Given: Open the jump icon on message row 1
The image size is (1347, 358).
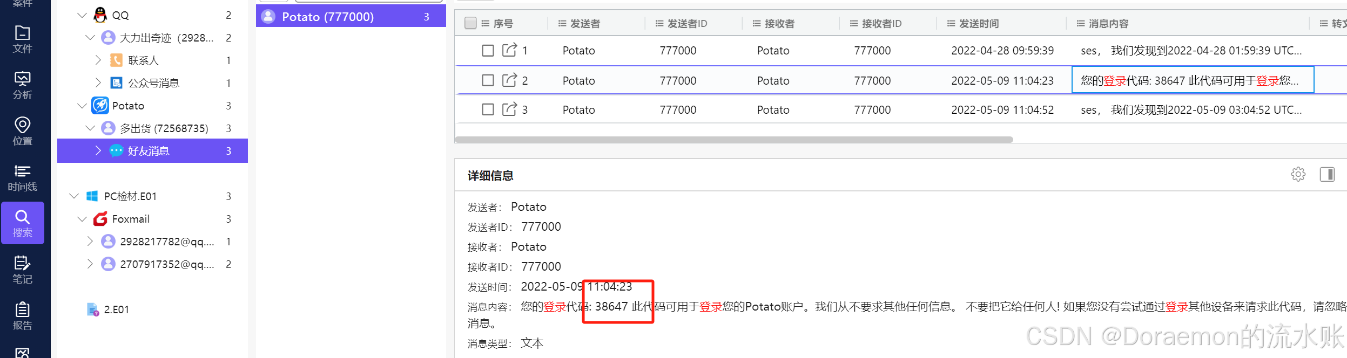Looking at the screenshot, I should 509,50.
